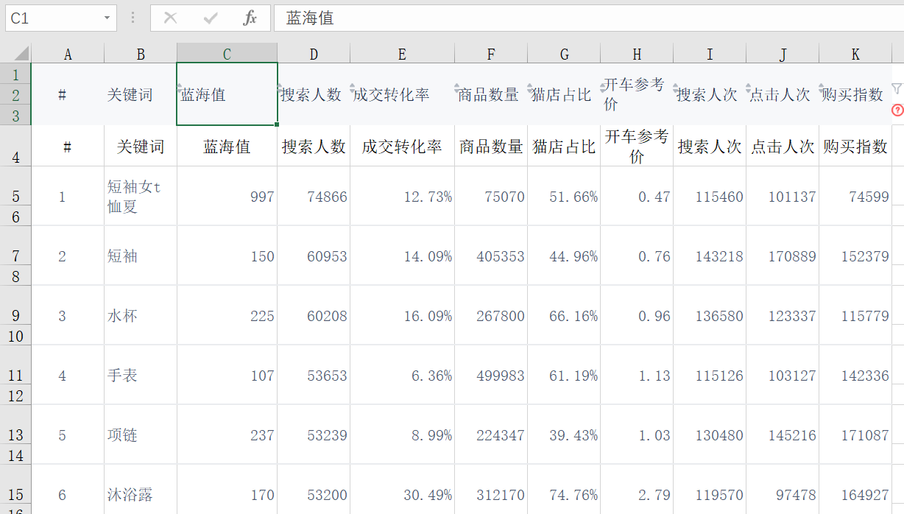Click the Cancel (X) icon in the formula bar
Screen dimensions: 904x514
[170, 18]
